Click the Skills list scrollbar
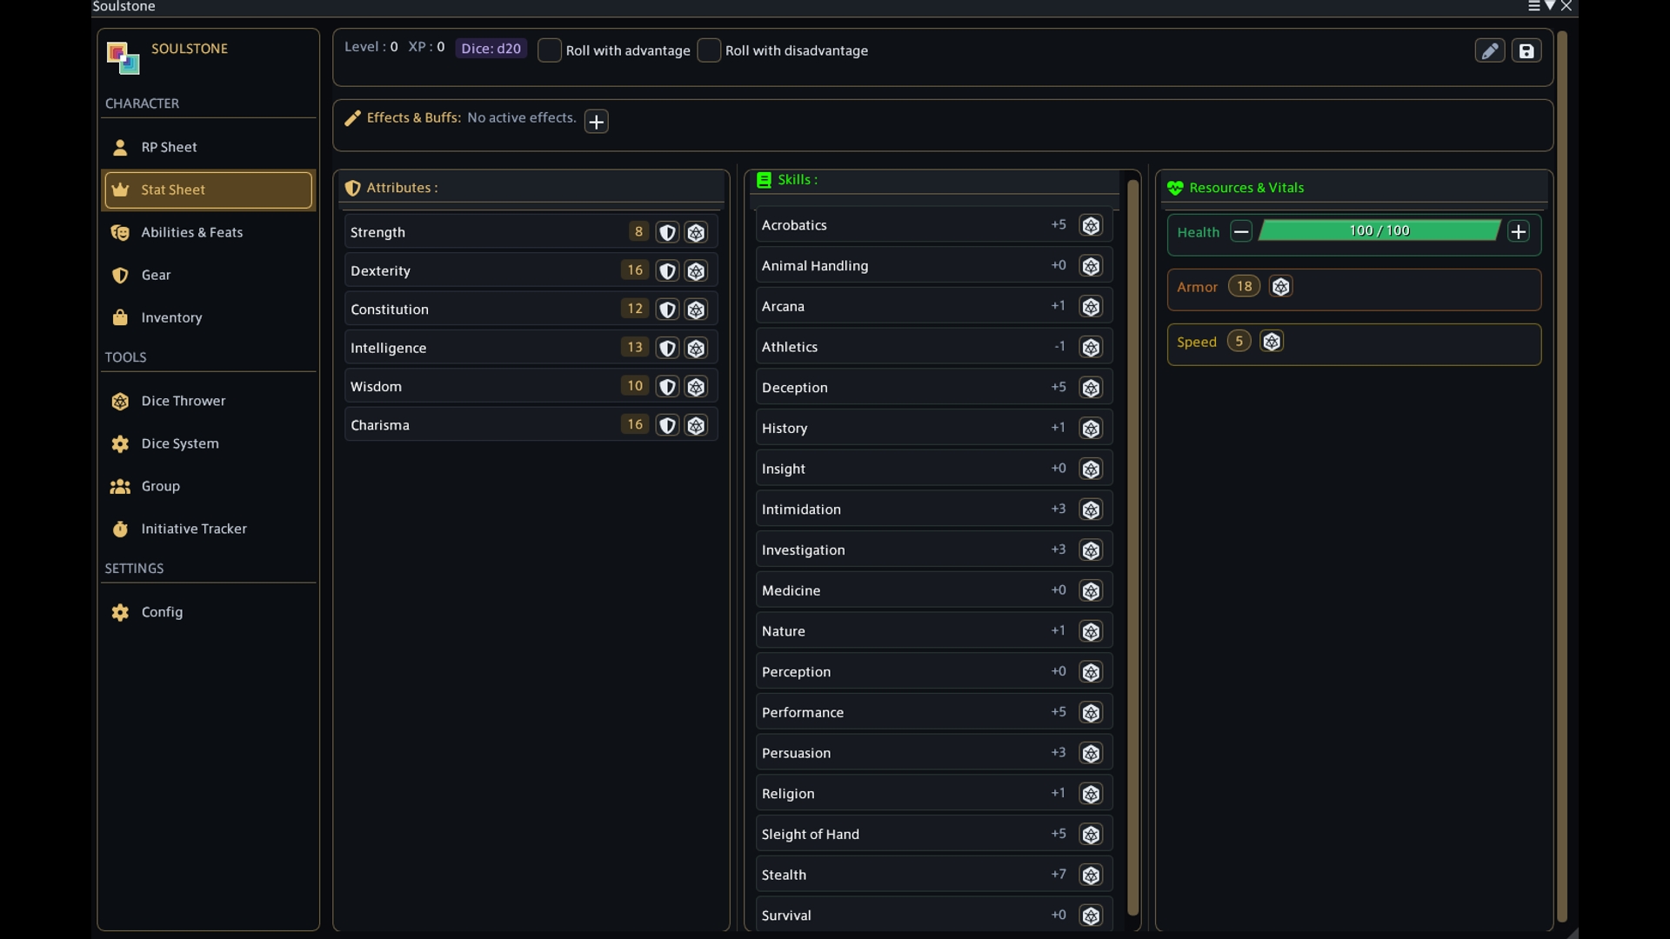The height and width of the screenshot is (939, 1670). [1132, 548]
